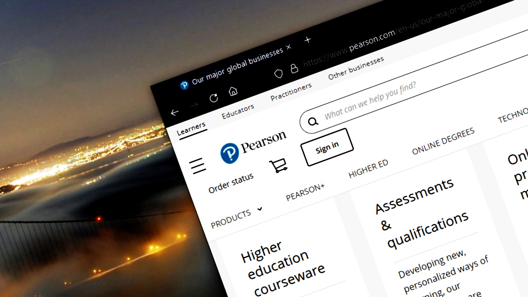Open the HIGHER ED menu item
This screenshot has width=528, height=297.
pos(368,169)
